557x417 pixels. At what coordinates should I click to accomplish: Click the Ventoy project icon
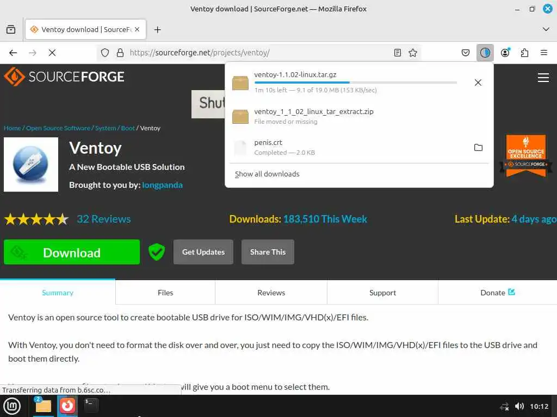(x=31, y=165)
